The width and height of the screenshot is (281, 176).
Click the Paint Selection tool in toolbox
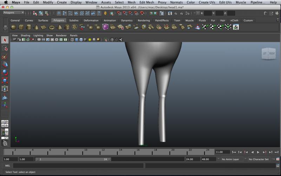5,56
